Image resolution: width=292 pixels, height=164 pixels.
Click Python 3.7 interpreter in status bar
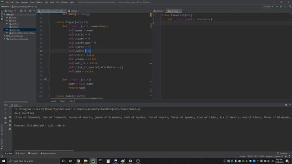279,156
